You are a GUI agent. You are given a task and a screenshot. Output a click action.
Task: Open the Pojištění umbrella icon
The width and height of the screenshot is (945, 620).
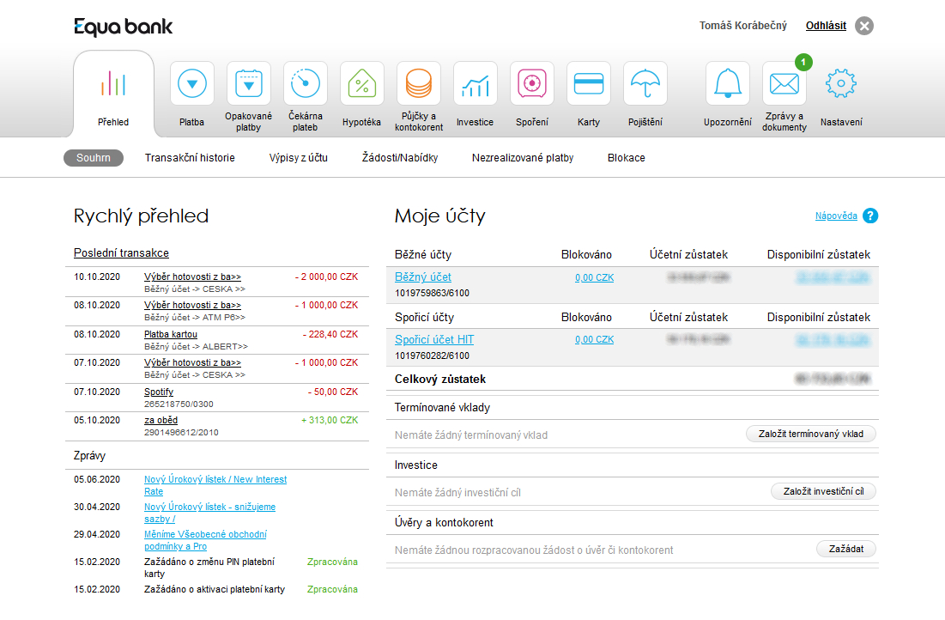pos(645,84)
